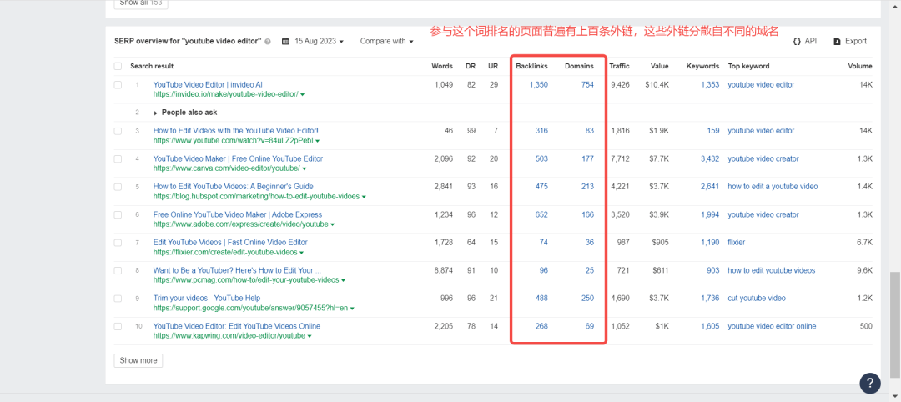Image resolution: width=901 pixels, height=402 pixels.
Task: Open the pcmag.com edit-your-youtube-videos URL
Action: tap(246, 280)
